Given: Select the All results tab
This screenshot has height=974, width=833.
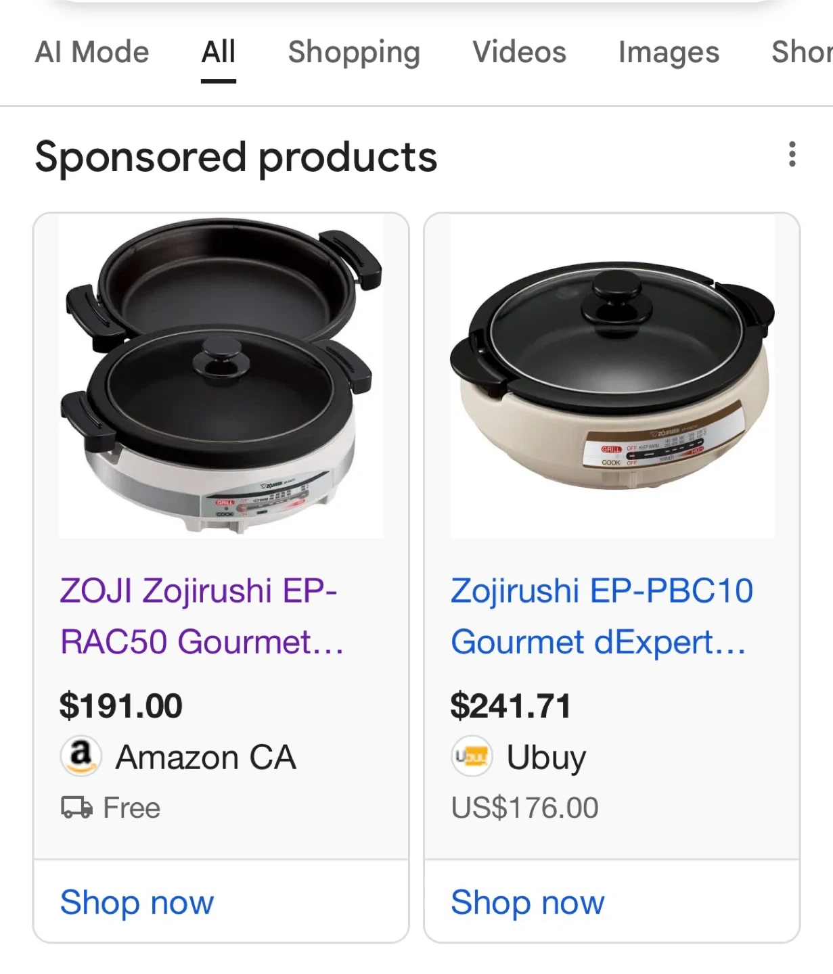Looking at the screenshot, I should point(219,52).
